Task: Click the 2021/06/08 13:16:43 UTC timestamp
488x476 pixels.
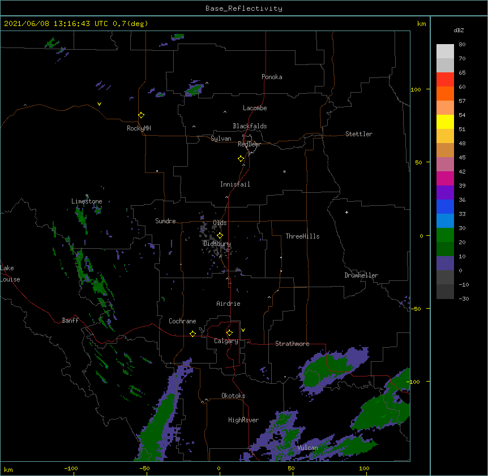Action: click(x=56, y=24)
